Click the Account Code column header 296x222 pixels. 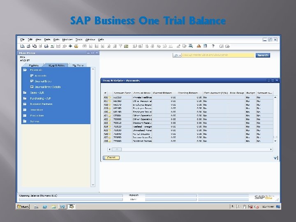123,93
